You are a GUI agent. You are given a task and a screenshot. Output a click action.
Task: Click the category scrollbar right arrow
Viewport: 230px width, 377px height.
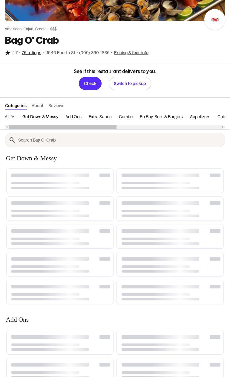tap(223, 127)
